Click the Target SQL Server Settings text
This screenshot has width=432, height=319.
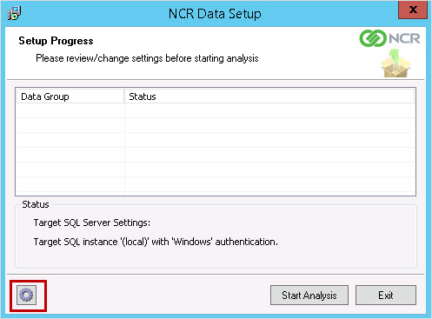click(92, 223)
